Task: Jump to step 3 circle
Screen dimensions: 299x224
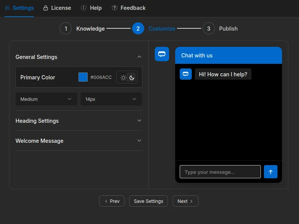Action: 209,28
